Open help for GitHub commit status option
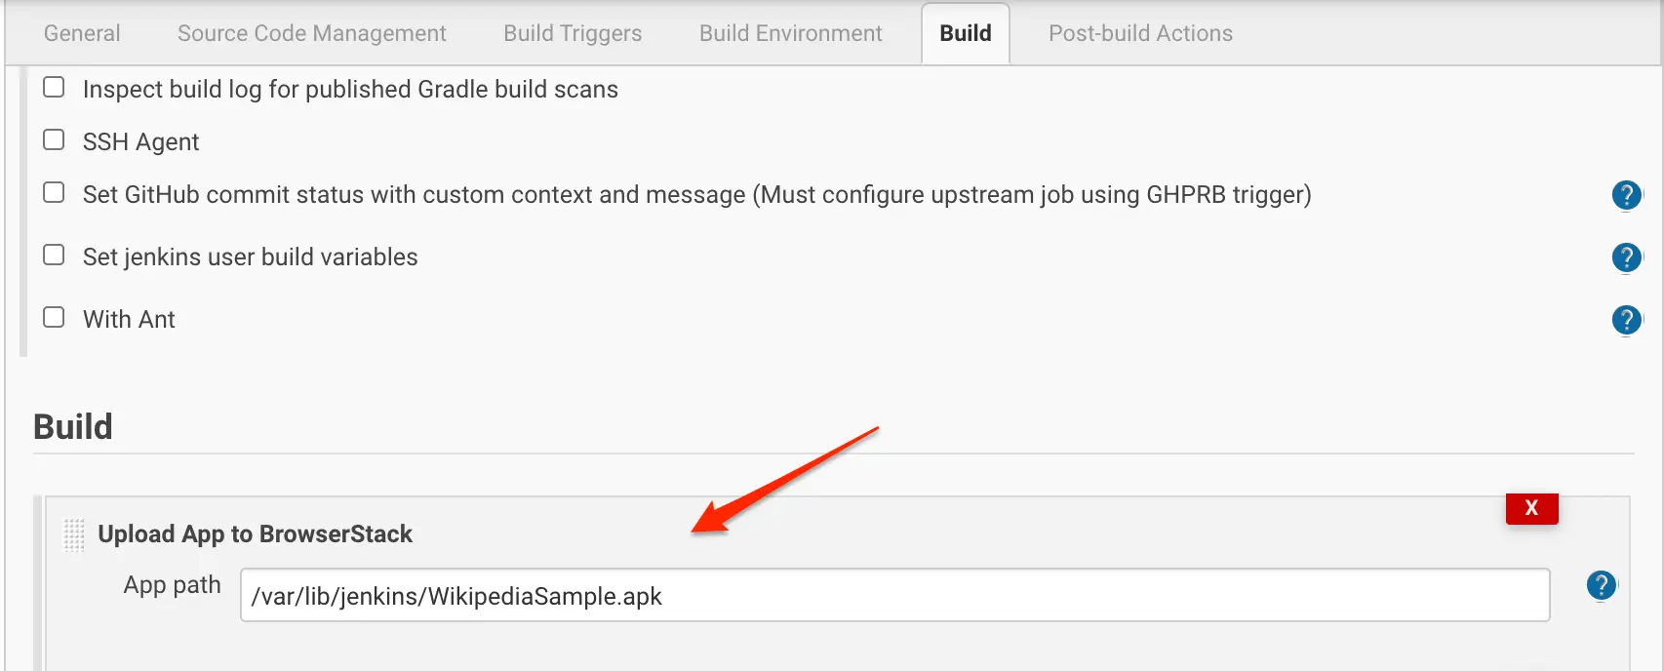Image resolution: width=1664 pixels, height=671 pixels. (x=1626, y=195)
